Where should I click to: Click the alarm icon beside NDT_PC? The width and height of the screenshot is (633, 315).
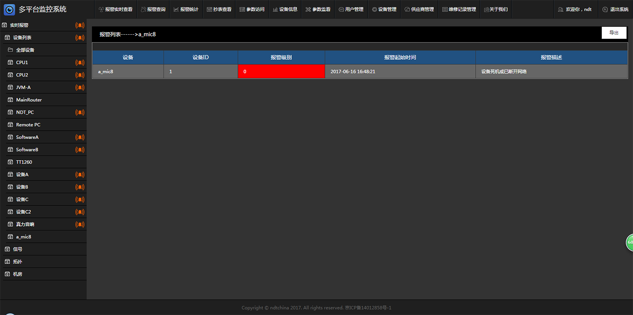tap(80, 112)
